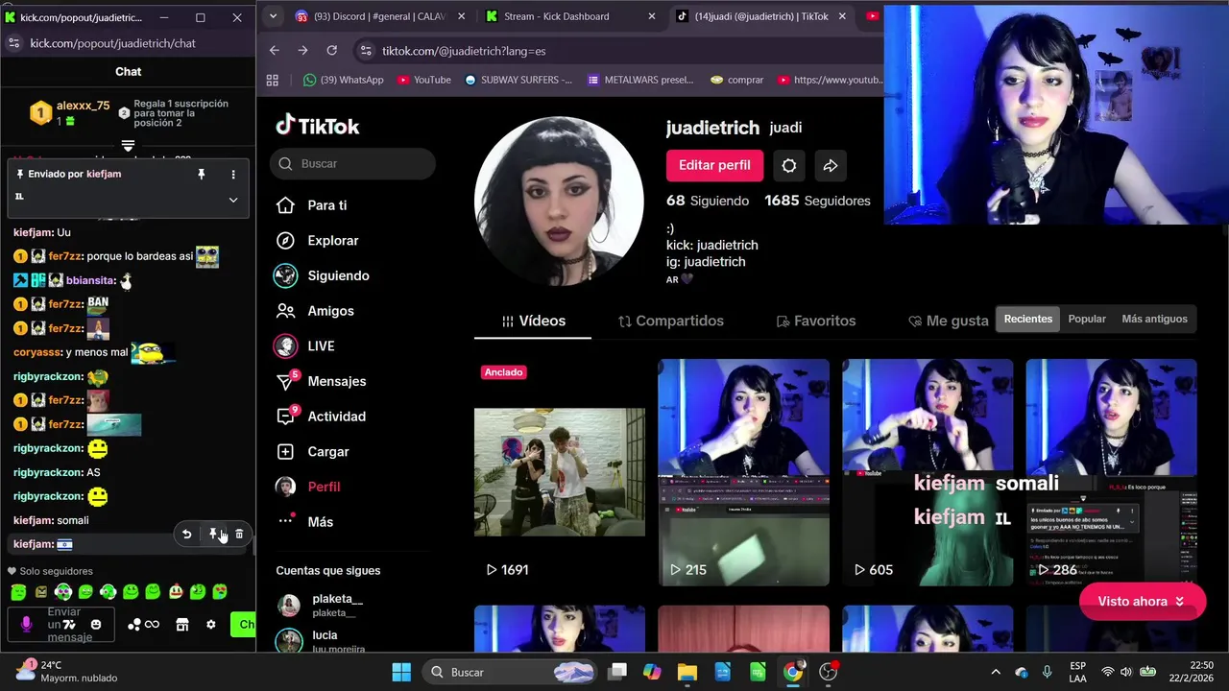1229x691 pixels.
Task: Open comprar bookmark
Action: [x=737, y=80]
